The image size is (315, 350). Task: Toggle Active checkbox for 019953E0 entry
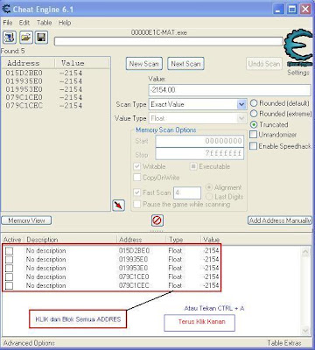coord(9,268)
